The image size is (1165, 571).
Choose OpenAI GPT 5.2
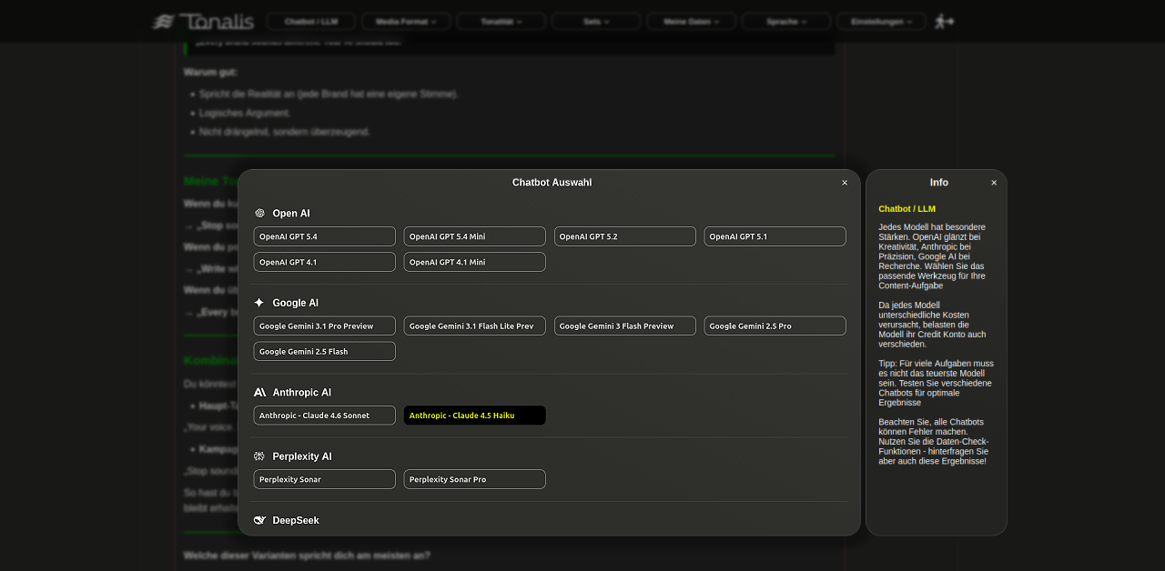tap(625, 236)
